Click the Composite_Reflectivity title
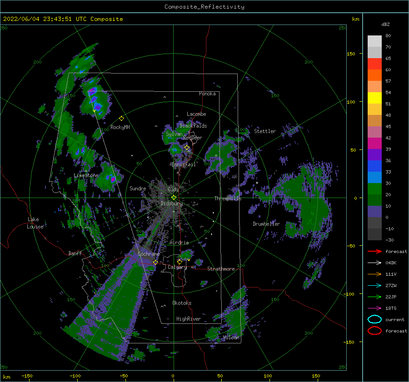The width and height of the screenshot is (409, 382). (204, 7)
